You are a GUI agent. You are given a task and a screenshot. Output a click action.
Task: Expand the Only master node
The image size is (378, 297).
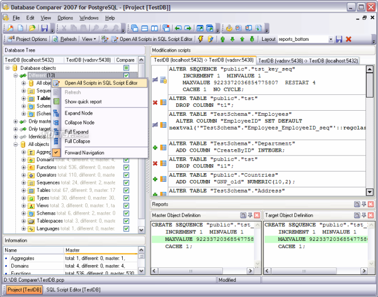(x=15, y=122)
